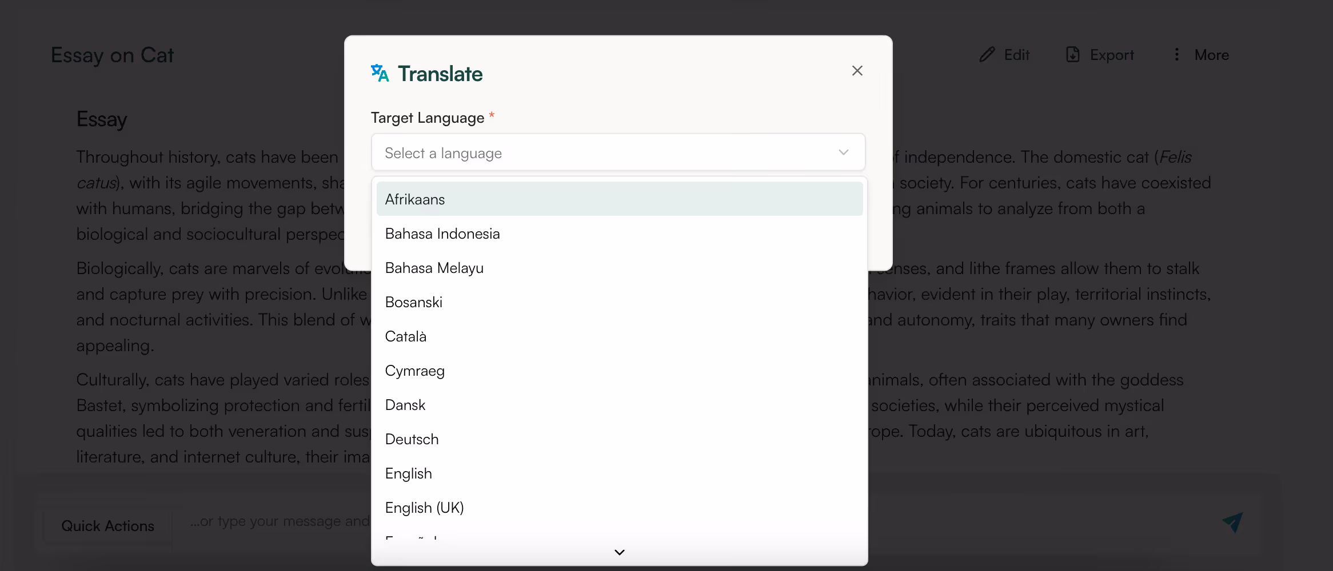Select Afrikaans as target language

coord(414,199)
